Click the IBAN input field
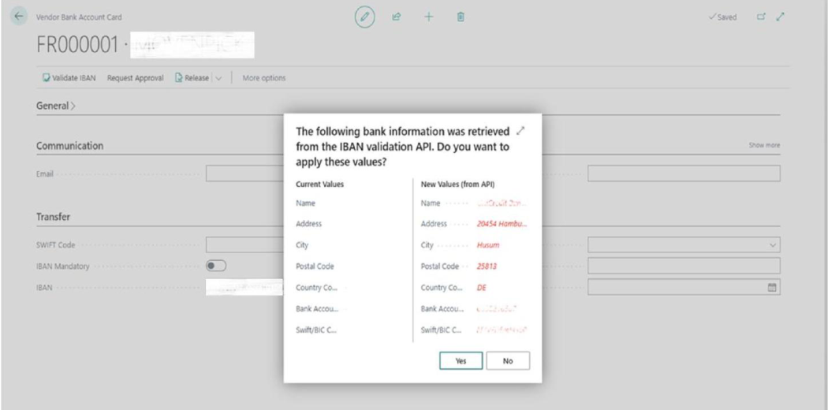Screen dimensions: 828x410 pyautogui.click(x=244, y=287)
